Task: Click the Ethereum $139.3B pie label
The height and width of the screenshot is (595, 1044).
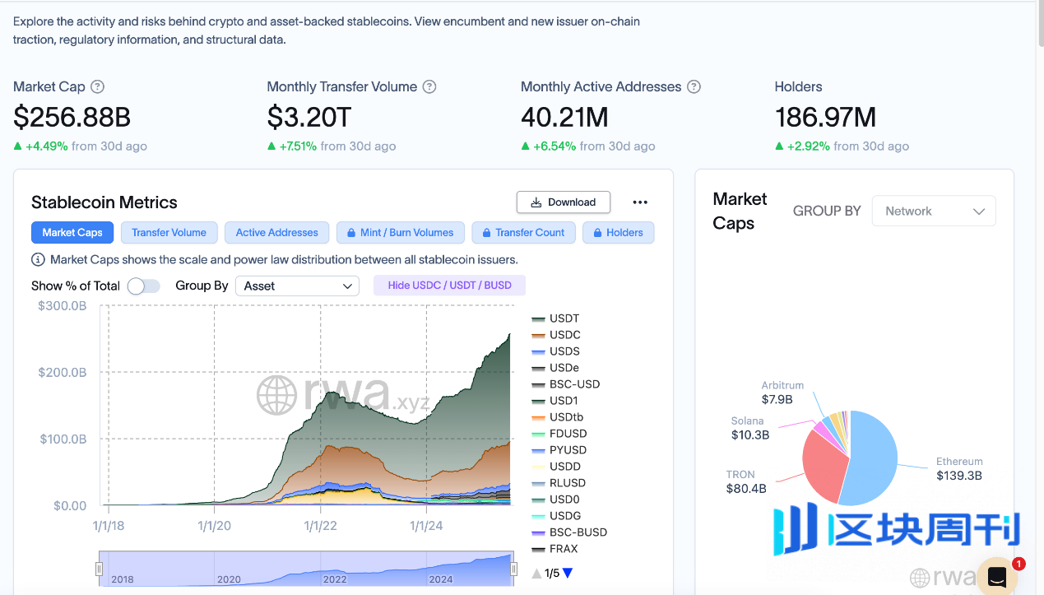Action: point(959,468)
